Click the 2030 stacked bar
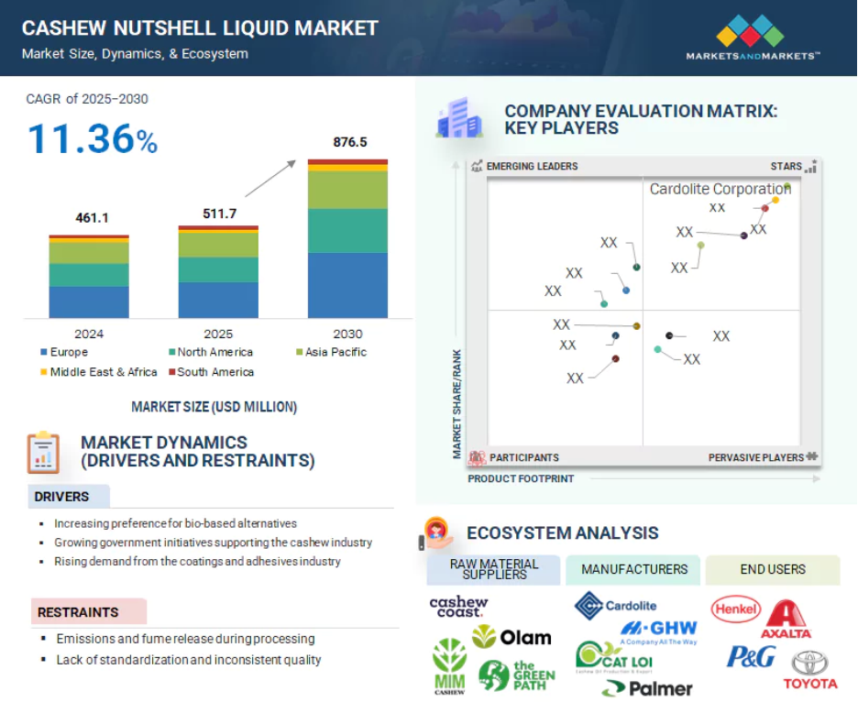 [348, 238]
